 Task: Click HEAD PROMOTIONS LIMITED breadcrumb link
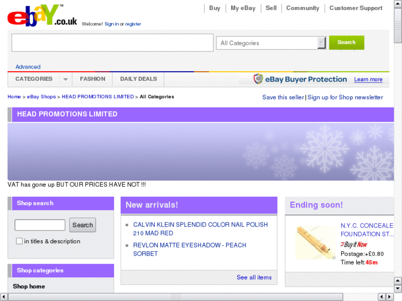click(x=98, y=97)
